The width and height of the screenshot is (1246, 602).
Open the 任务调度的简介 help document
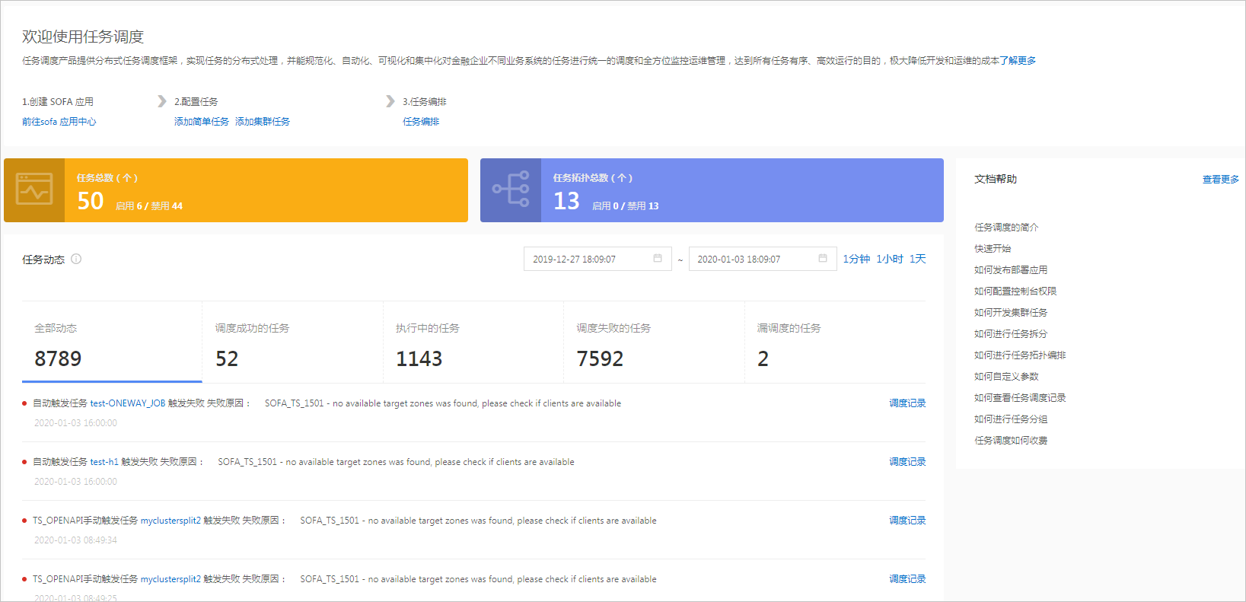(1006, 228)
